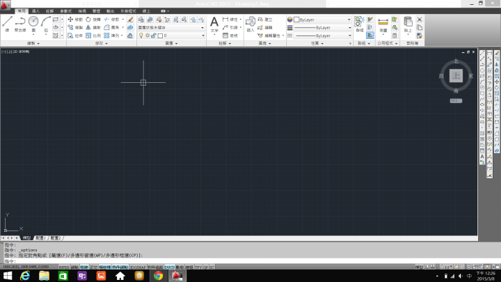Open the AutoCAD application menu button

[x=5, y=5]
